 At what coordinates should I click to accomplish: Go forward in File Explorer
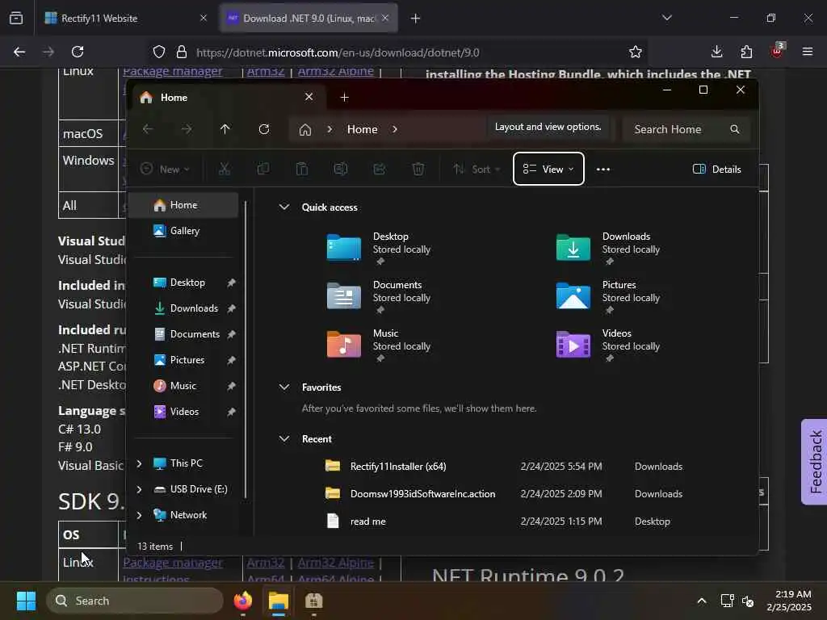[x=187, y=129]
